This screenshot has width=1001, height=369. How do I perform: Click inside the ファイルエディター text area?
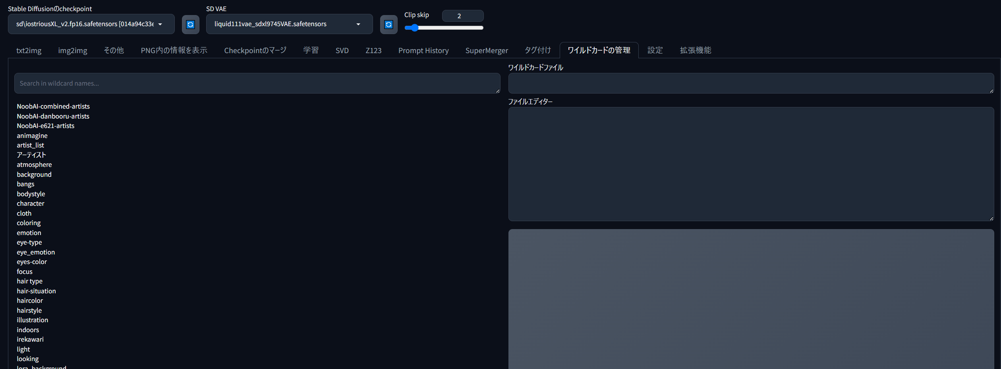tap(751, 164)
